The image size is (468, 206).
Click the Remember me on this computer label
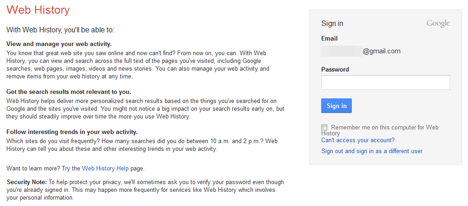pyautogui.click(x=385, y=128)
